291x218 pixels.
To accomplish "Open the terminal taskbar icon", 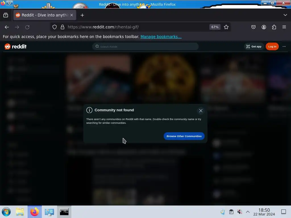I will click(x=64, y=211).
